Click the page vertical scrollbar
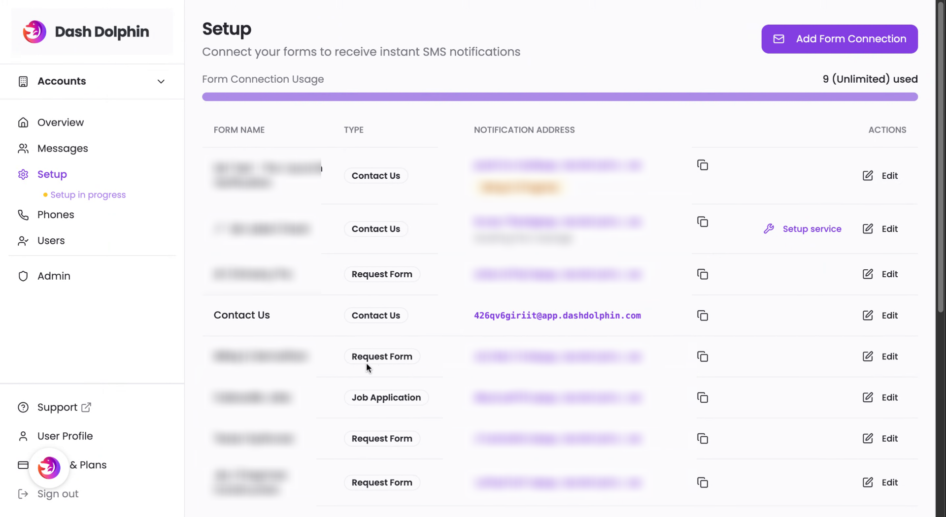 941,158
